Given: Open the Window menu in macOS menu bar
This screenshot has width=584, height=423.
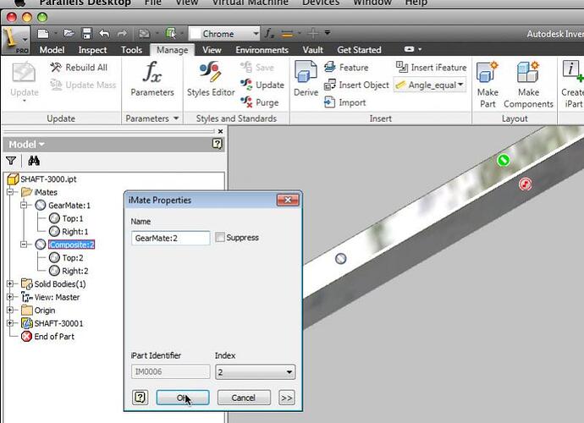Looking at the screenshot, I should [x=372, y=3].
